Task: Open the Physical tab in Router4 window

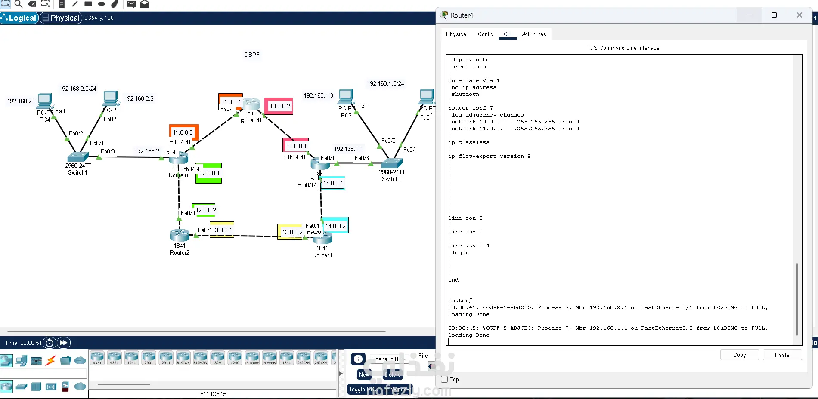Action: 457,34
